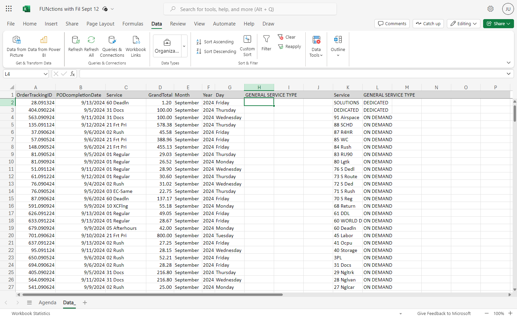Click the Excel logo icon

27,9
